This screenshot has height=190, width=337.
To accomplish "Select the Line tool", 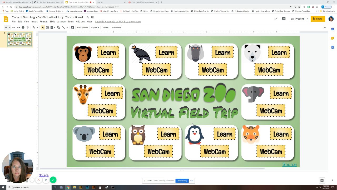I will 63,27.
